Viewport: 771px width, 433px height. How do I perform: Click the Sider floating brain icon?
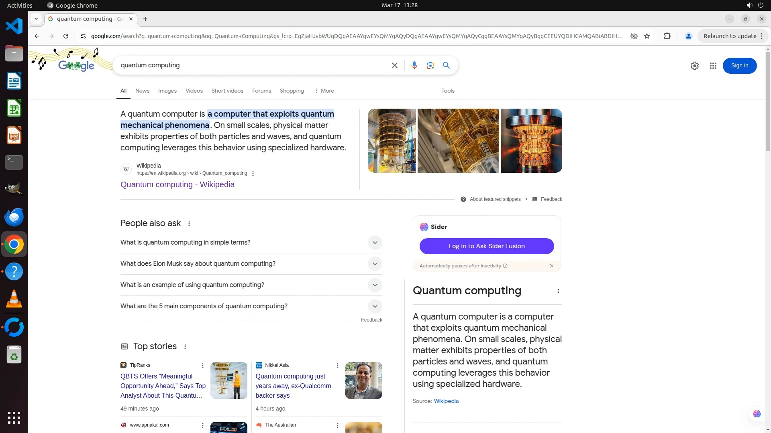point(757,414)
